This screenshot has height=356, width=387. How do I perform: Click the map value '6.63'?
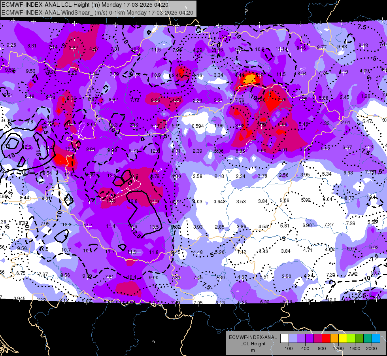pyautogui.click(x=348, y=173)
